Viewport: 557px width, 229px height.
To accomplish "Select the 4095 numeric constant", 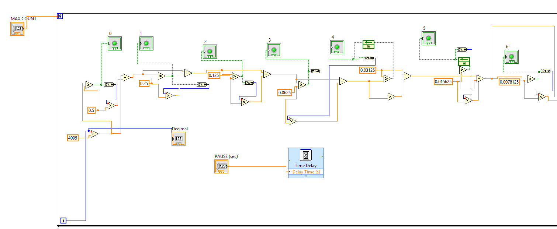I will 73,138.
